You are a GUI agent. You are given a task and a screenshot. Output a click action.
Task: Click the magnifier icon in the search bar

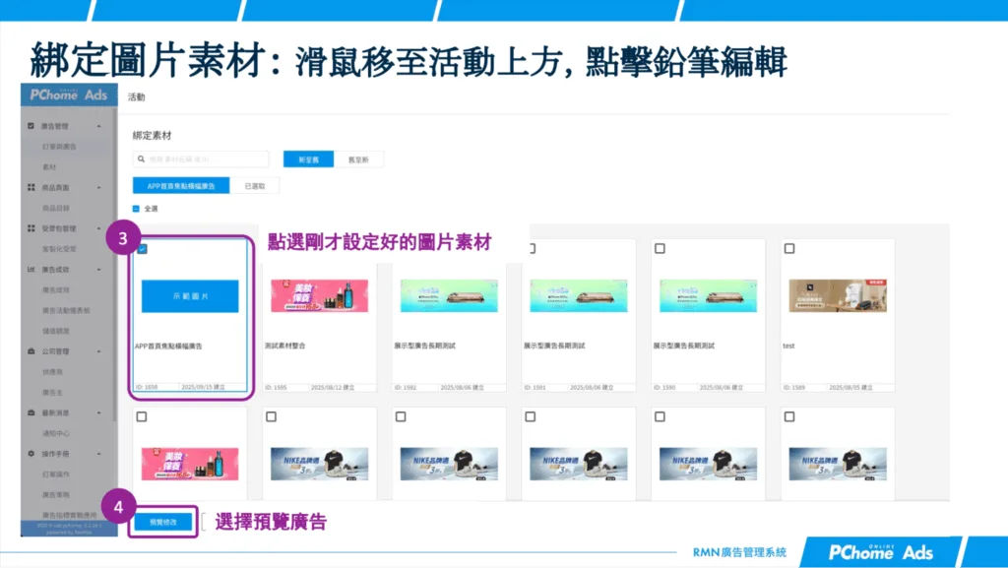click(140, 158)
